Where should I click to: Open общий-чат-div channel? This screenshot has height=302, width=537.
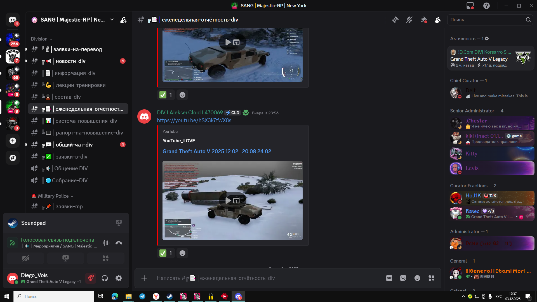click(x=74, y=145)
